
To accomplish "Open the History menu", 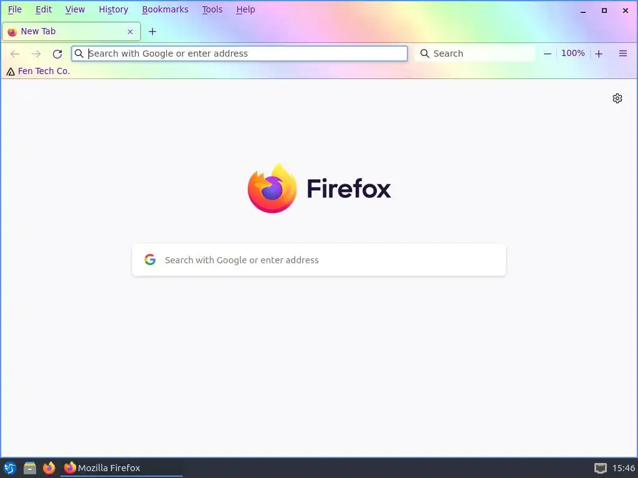I will coord(113,9).
